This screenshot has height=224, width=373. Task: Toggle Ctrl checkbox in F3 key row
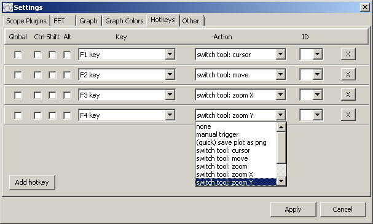coord(37,95)
